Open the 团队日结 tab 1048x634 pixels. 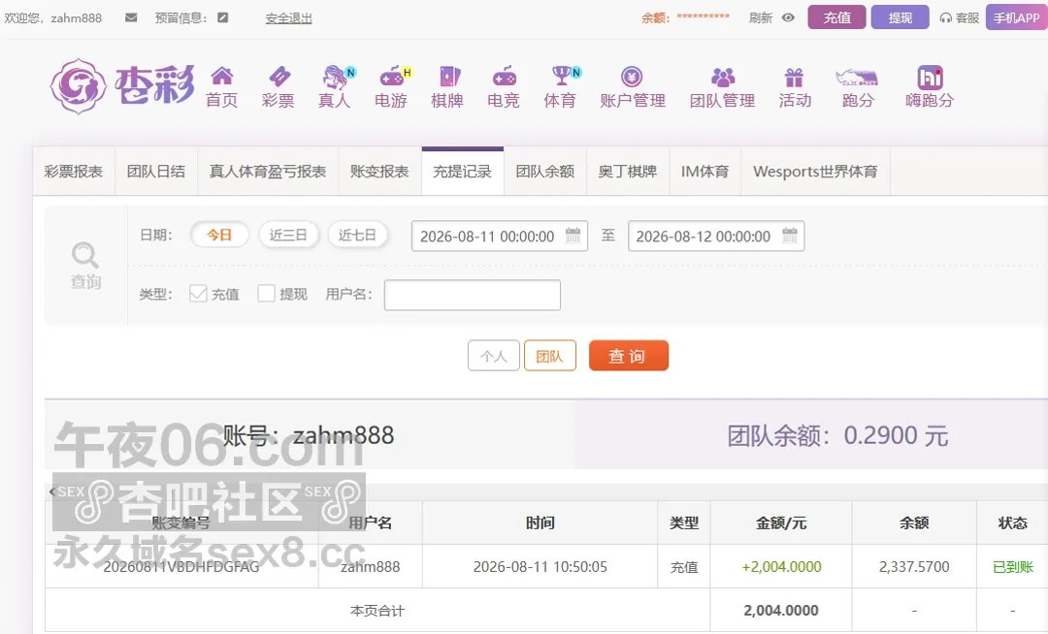point(156,172)
